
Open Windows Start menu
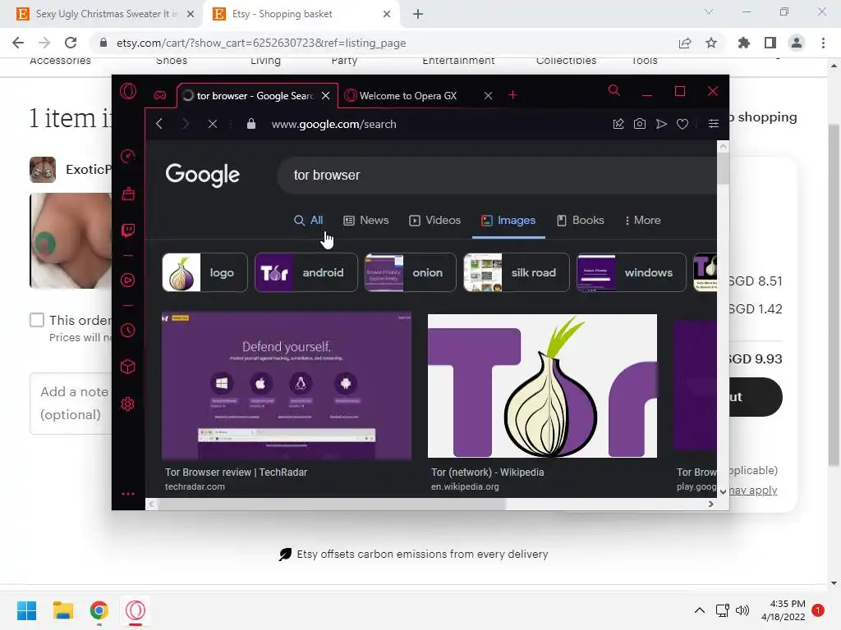click(x=26, y=610)
